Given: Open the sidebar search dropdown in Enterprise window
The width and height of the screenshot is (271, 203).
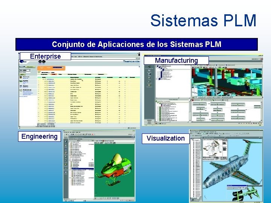Looking at the screenshot, I should pyautogui.click(x=25, y=70).
